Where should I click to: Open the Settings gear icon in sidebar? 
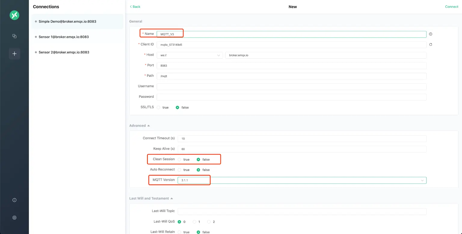point(14,217)
